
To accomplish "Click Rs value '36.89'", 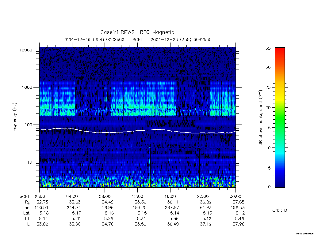I will (x=206, y=202).
